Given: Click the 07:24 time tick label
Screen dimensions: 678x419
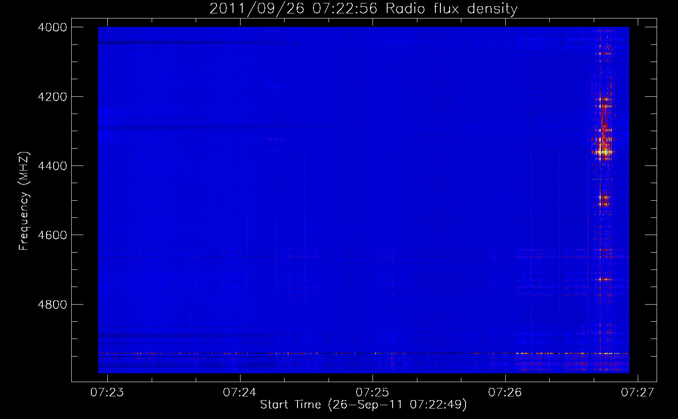Looking at the screenshot, I should pyautogui.click(x=240, y=392).
